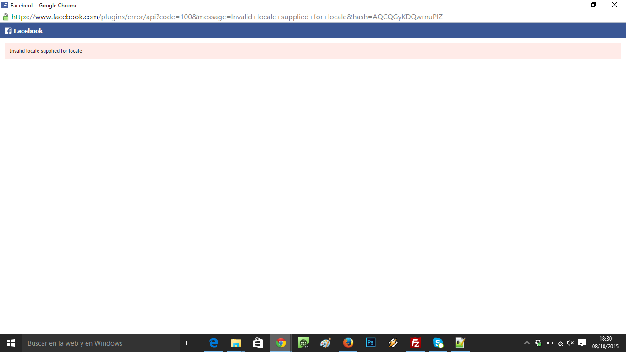Viewport: 626px width, 352px height.
Task: Close the Facebook Chrome window
Action: (x=615, y=5)
